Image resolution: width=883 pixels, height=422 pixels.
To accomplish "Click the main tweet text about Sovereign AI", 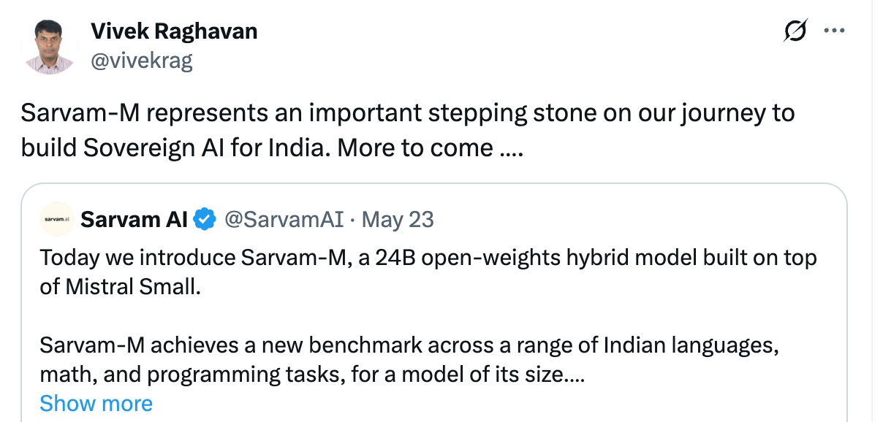I will click(x=408, y=130).
